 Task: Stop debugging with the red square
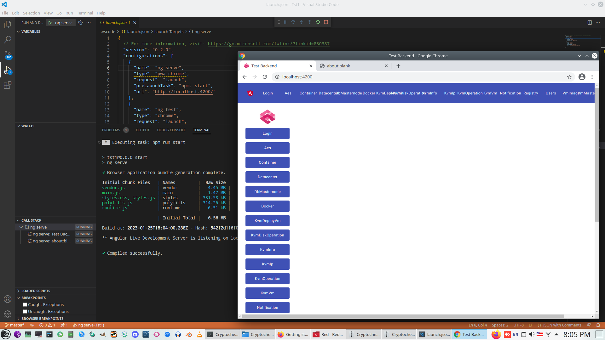click(x=326, y=22)
